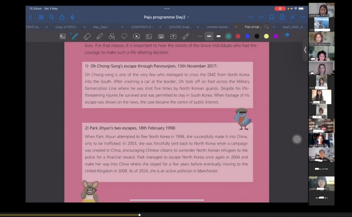352x217 pixels.
Task: Toggle bookmark for this page
Action: pyautogui.click(x=272, y=17)
